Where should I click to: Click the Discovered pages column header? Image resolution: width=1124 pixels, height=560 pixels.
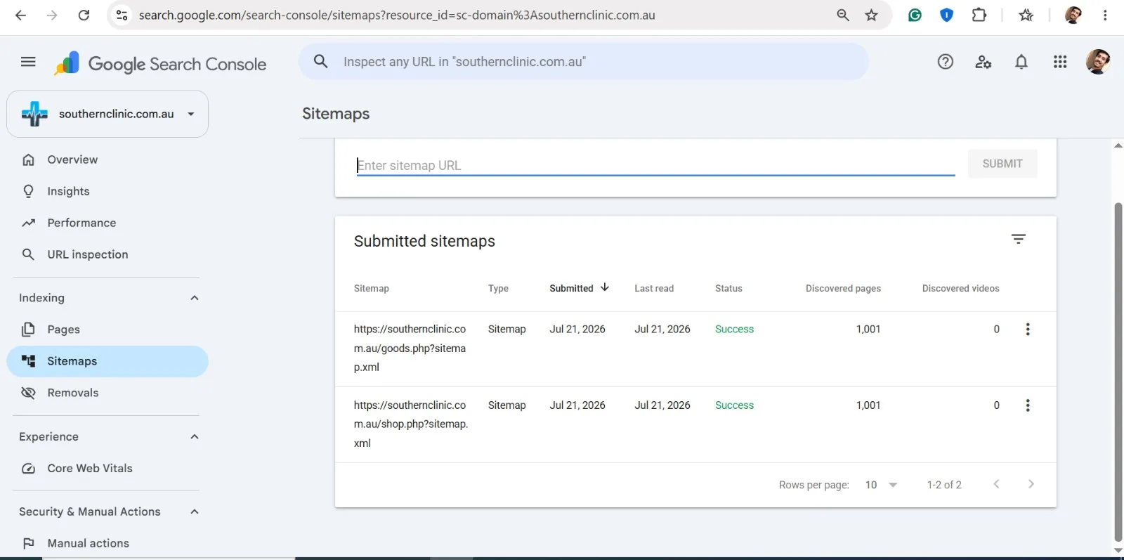point(843,288)
